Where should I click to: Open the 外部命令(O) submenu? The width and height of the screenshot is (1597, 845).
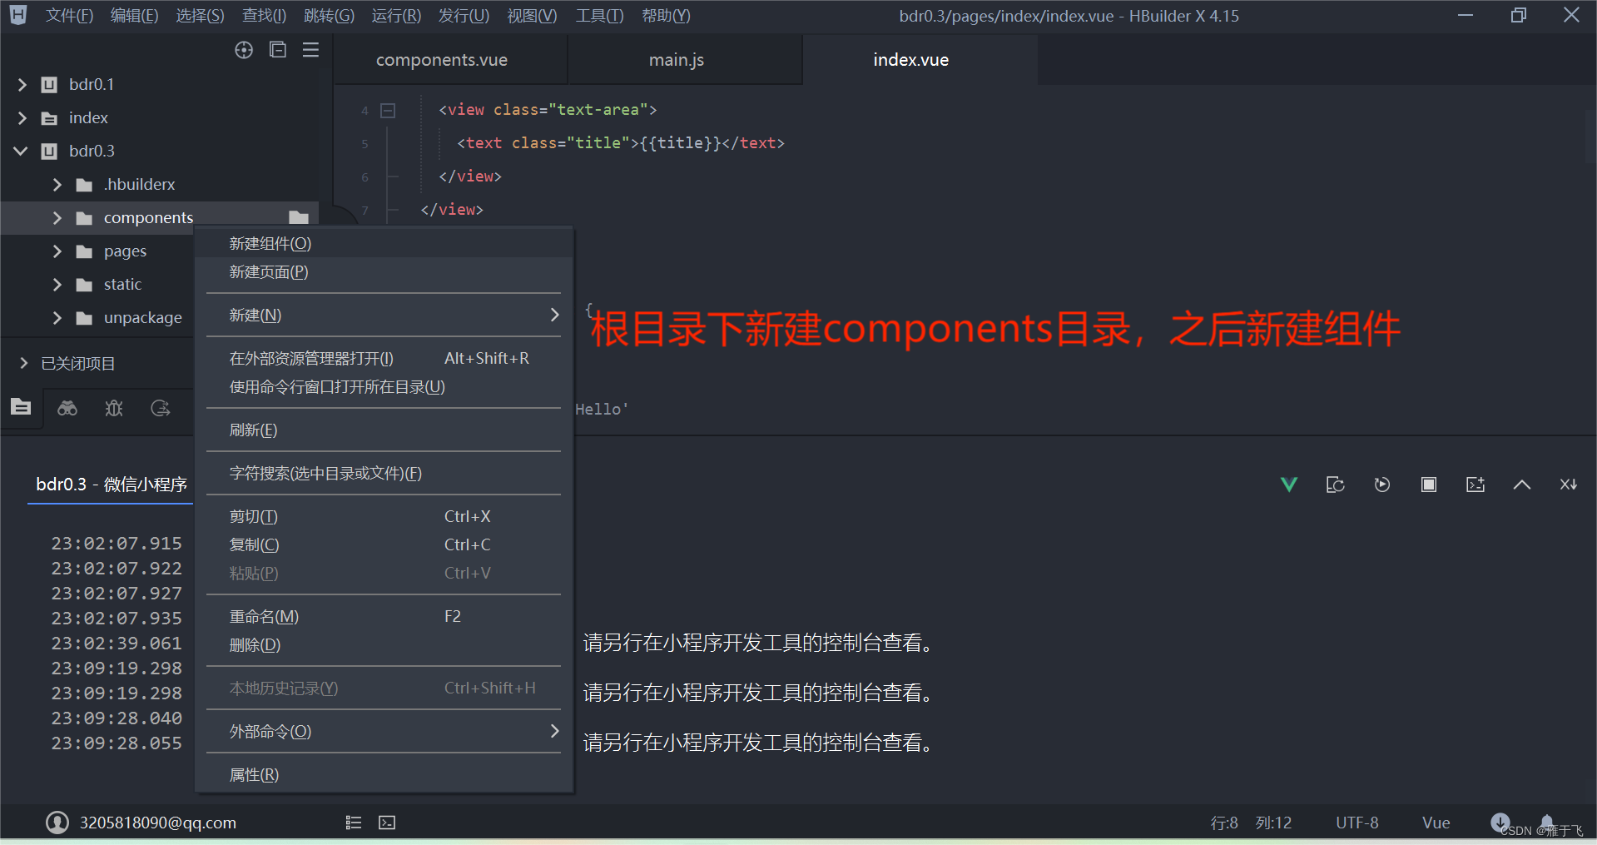tap(384, 732)
